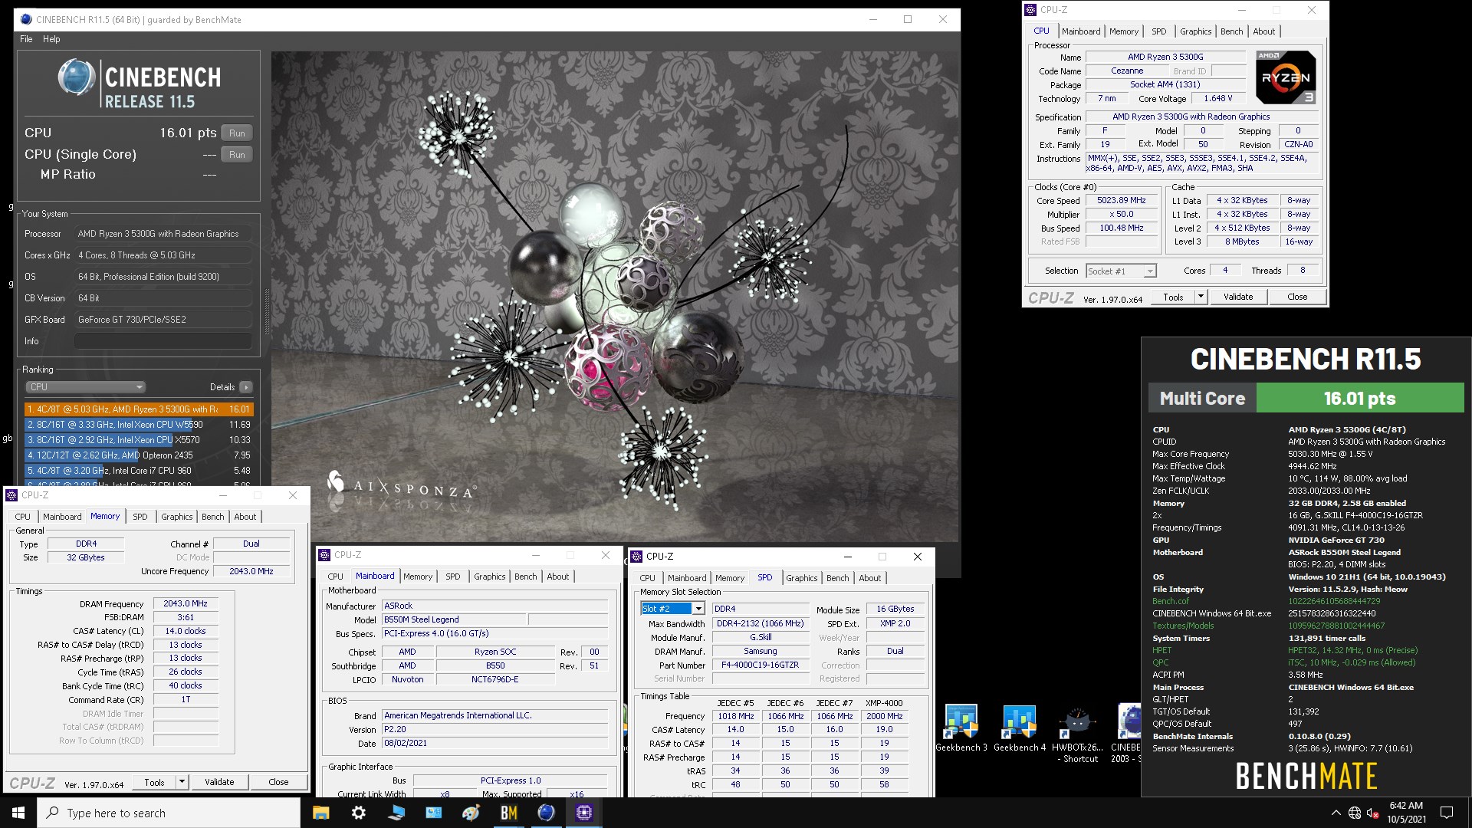Launch HWBOTx265 desktop shortcut
The image size is (1472, 828).
1078,734
